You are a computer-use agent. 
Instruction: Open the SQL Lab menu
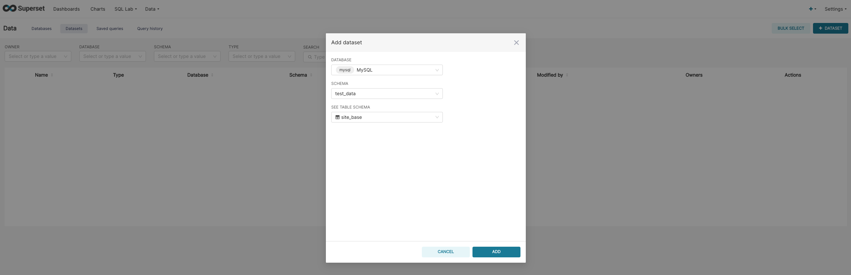pos(126,9)
